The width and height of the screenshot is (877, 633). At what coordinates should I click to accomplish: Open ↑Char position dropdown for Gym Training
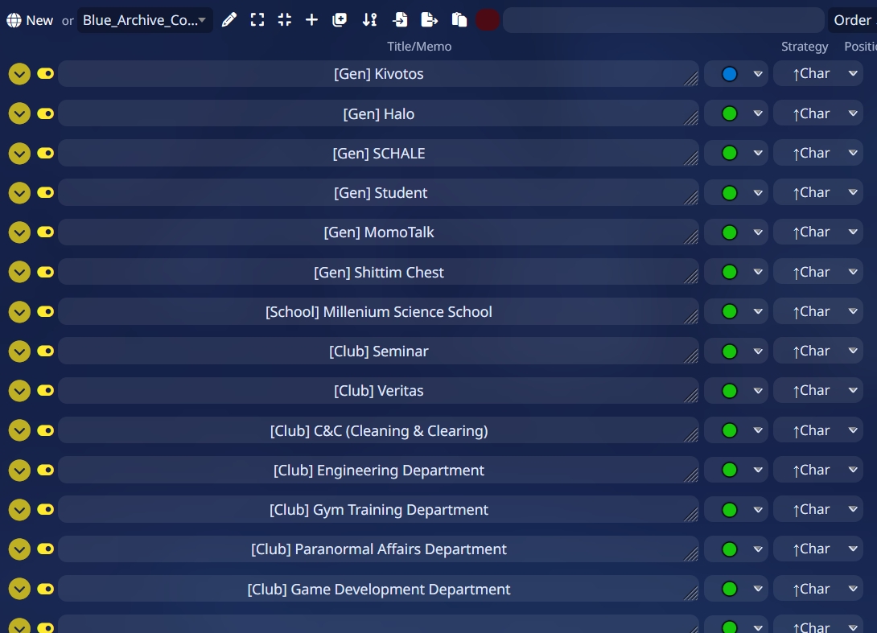click(818, 509)
